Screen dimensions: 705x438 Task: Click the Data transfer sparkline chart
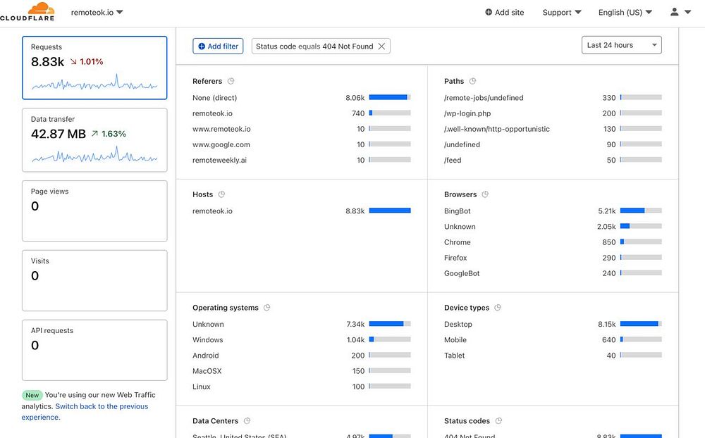tap(94, 154)
